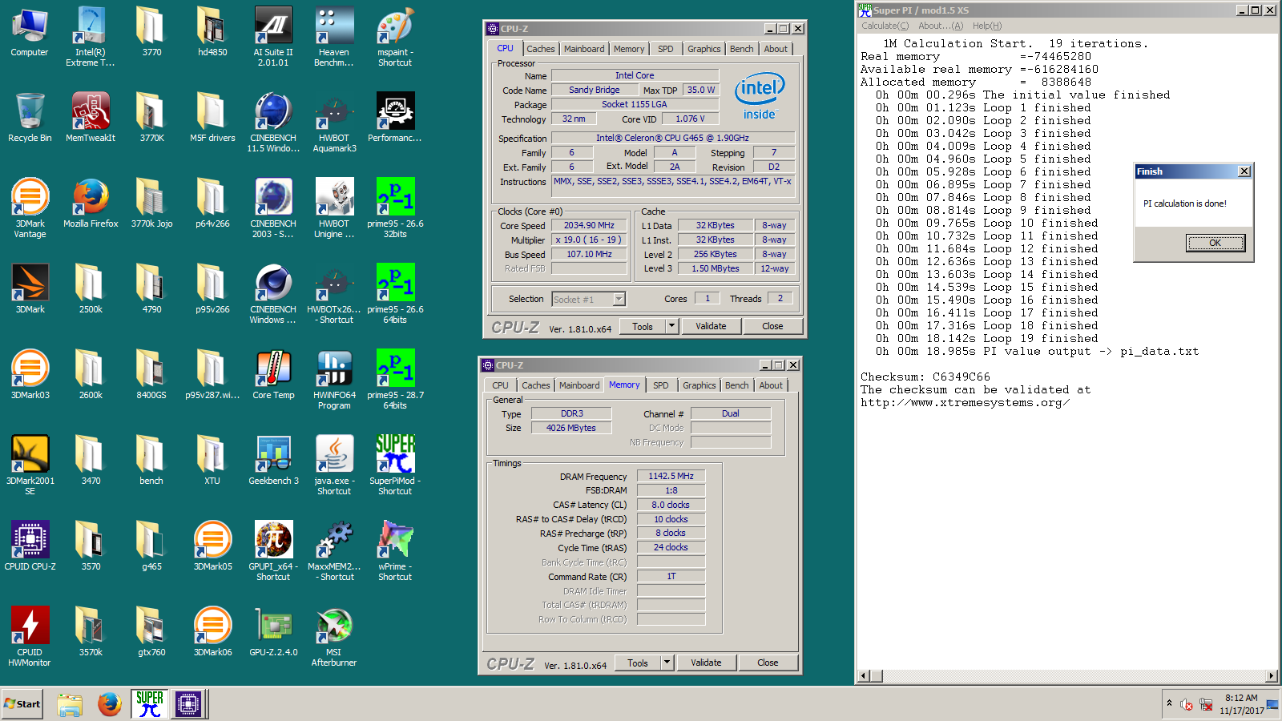This screenshot has height=721, width=1282.
Task: Open AI Suite II 2.01.01 shortcut
Action: click(273, 36)
